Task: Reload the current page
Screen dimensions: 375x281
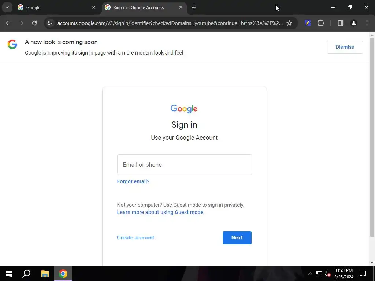Action: tap(34, 23)
